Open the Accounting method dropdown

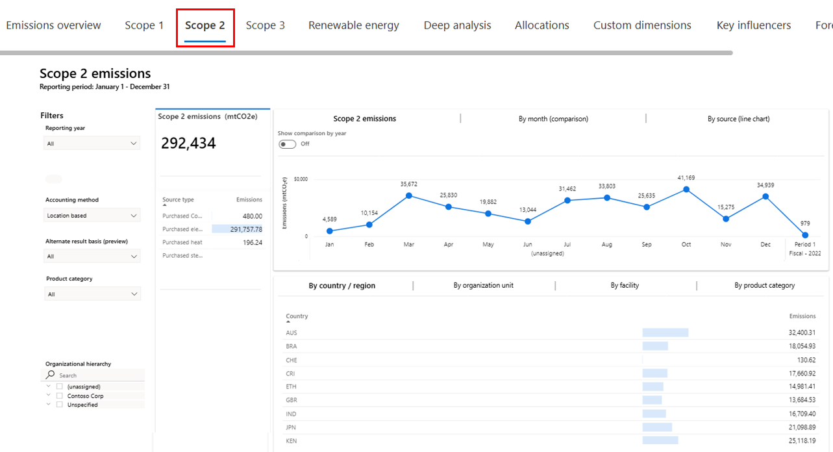click(92, 215)
